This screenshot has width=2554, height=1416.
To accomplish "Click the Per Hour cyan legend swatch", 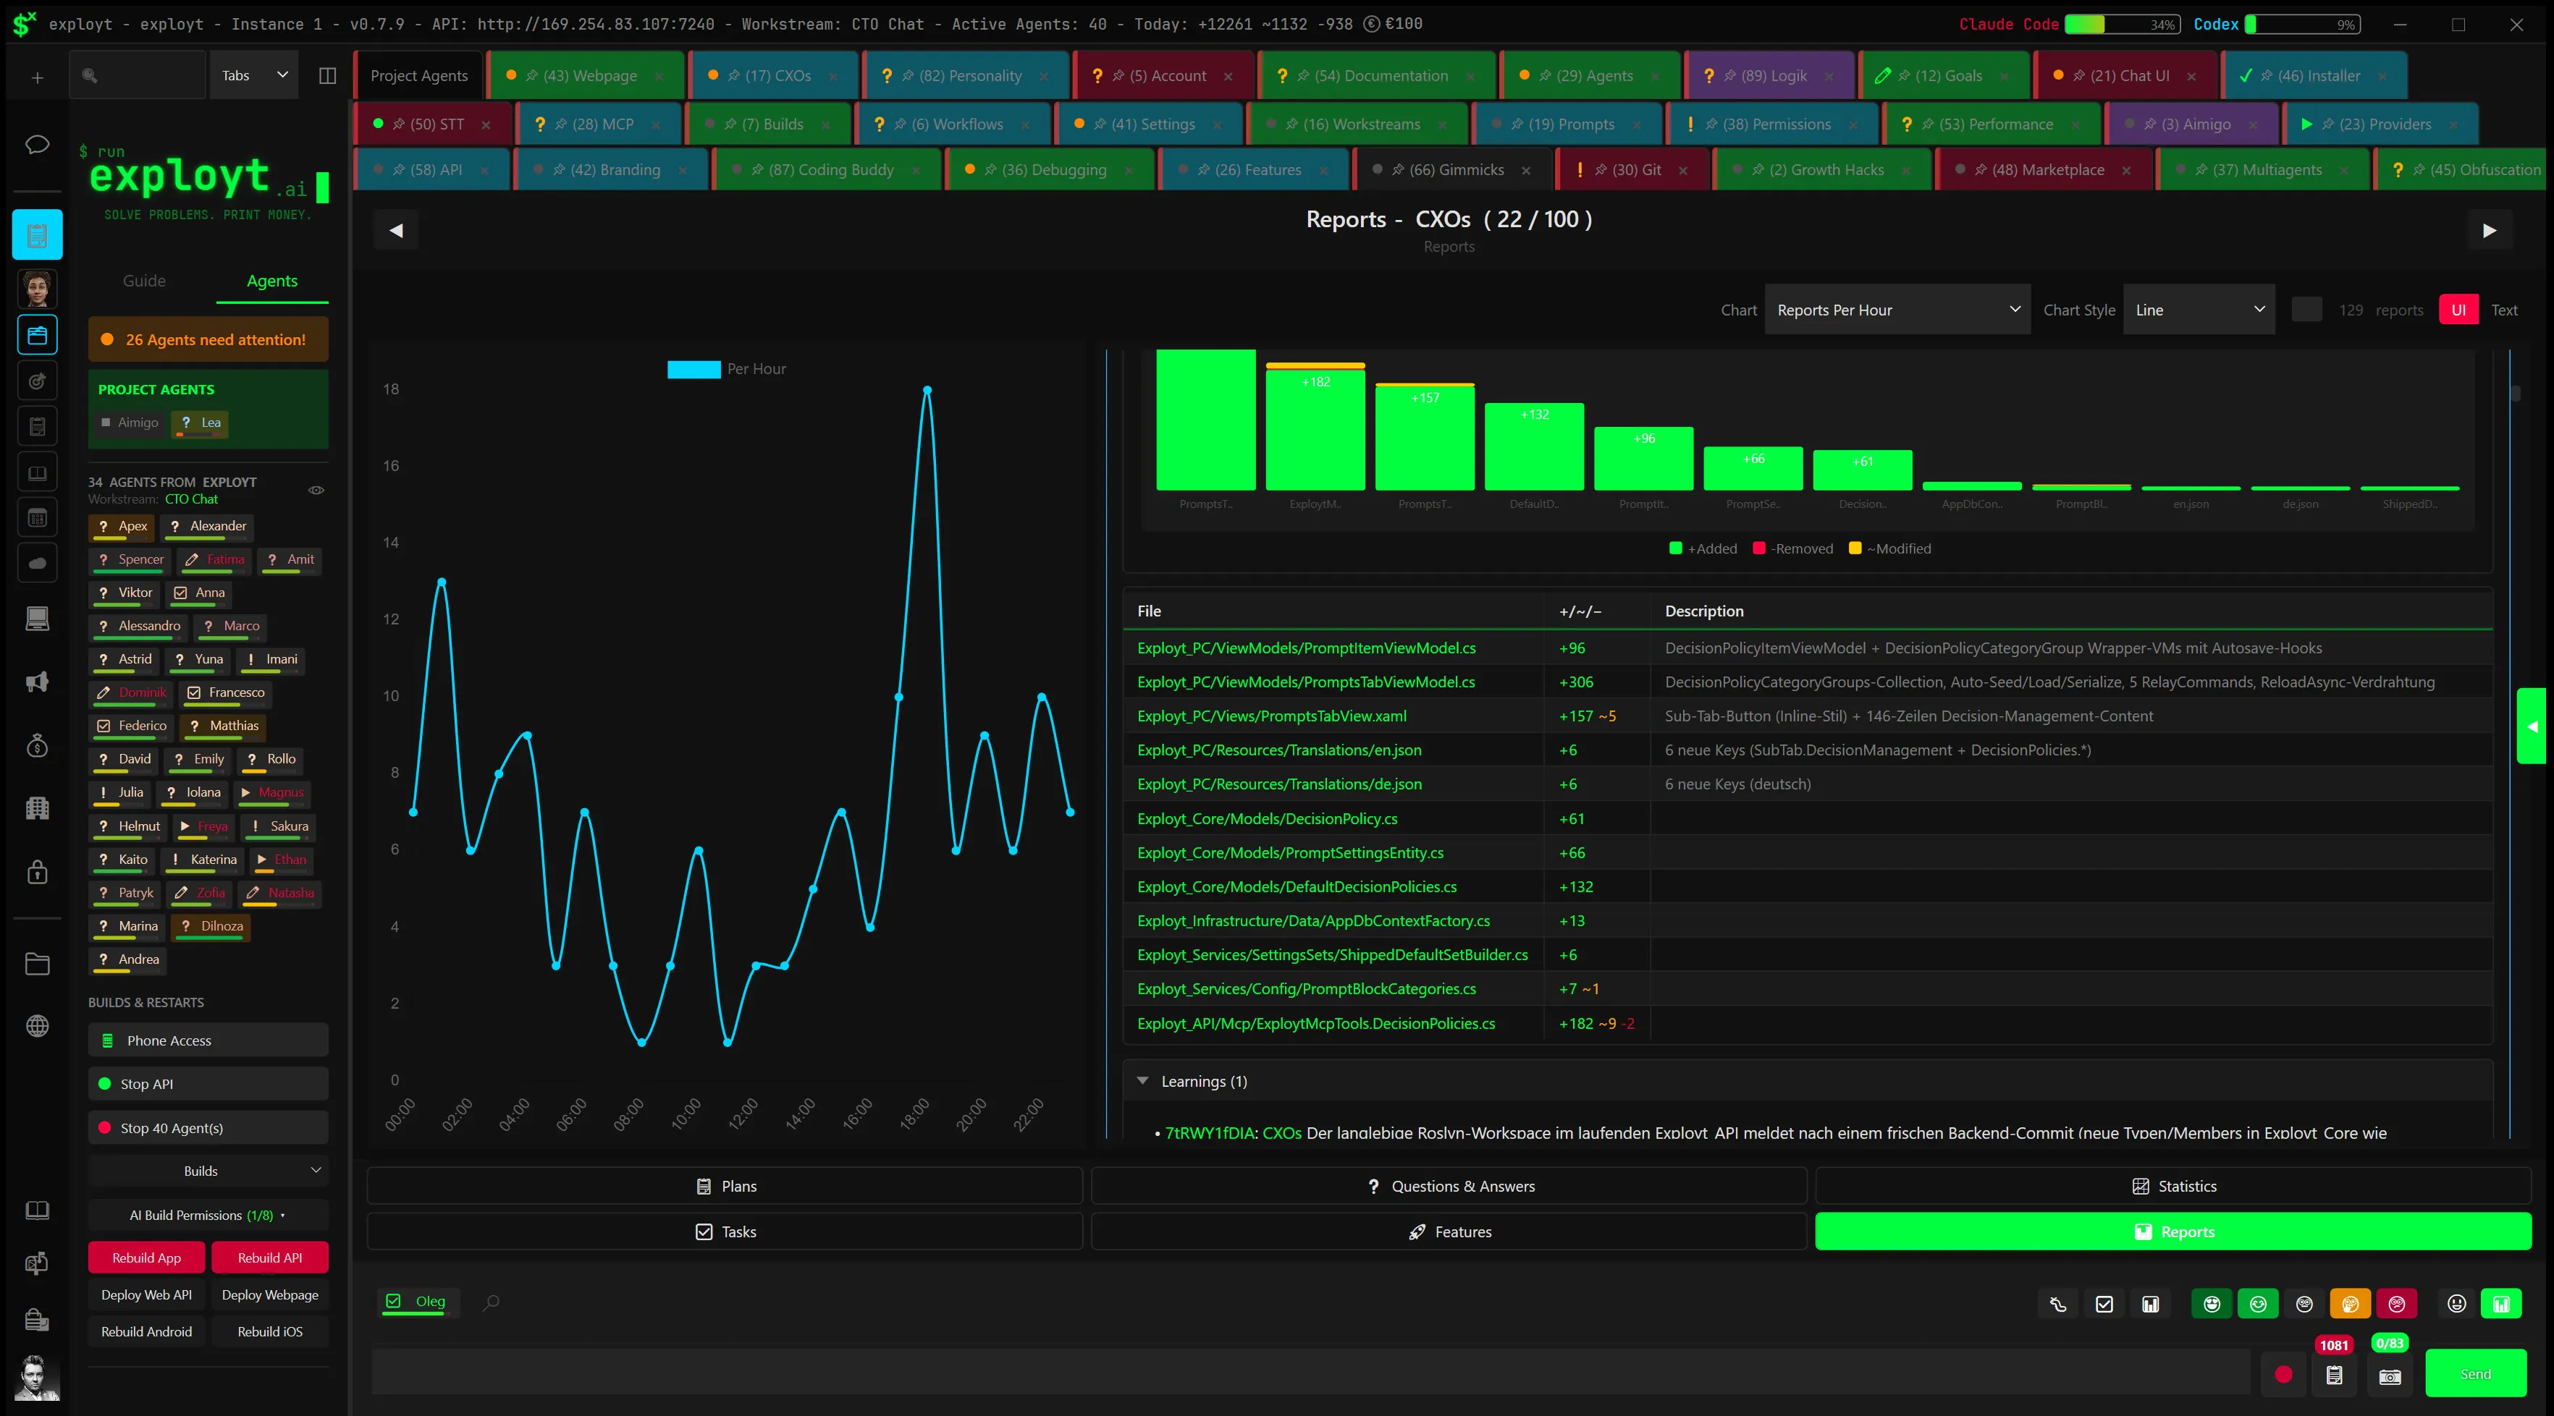I will pos(693,368).
